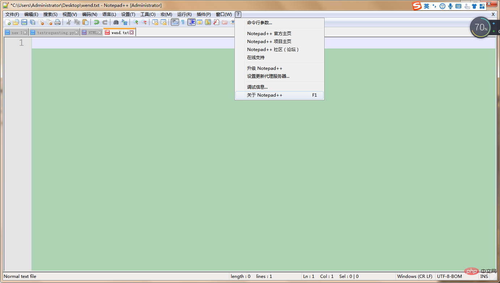This screenshot has height=283, width=500.
Task: Open the 编码(N) menu
Action: point(89,14)
